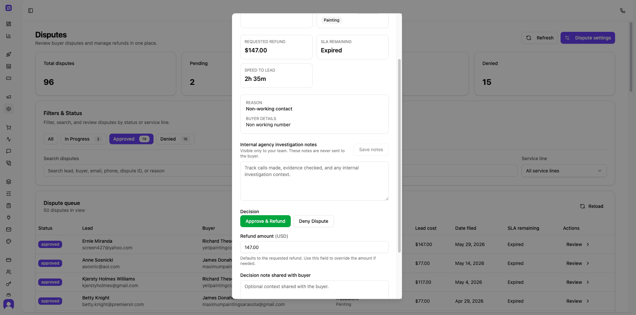Review Kjersty Holmes Williams' dispute
The height and width of the screenshot is (315, 636).
[578, 282]
